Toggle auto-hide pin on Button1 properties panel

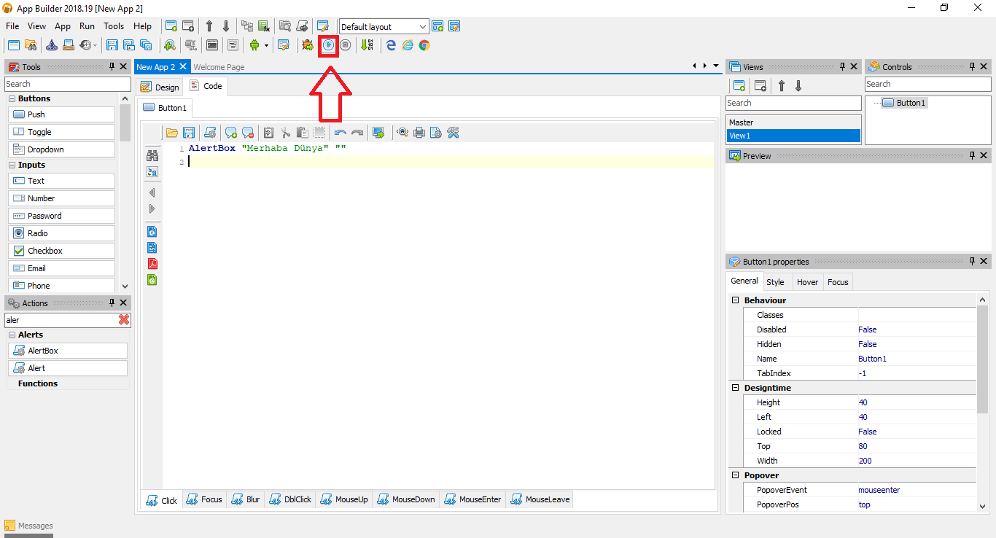click(972, 261)
